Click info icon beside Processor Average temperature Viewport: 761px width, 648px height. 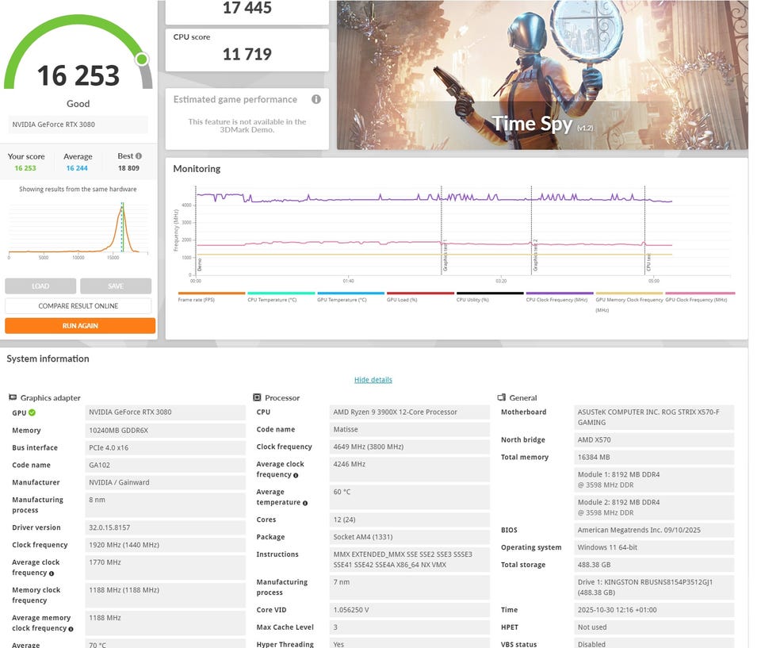tap(304, 503)
